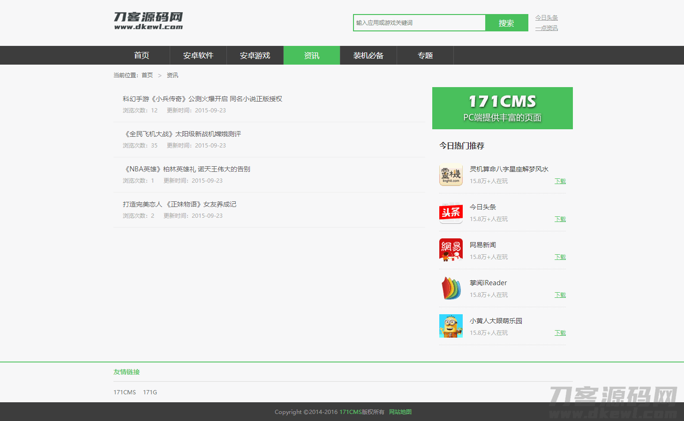Screen dimensions: 684x421
Task: Open the 小黄人大眼萌乐园 minion icon
Action: point(451,326)
